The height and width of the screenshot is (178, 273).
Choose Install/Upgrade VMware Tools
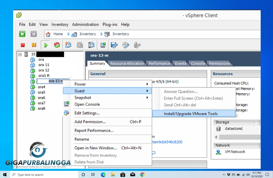pos(194,114)
